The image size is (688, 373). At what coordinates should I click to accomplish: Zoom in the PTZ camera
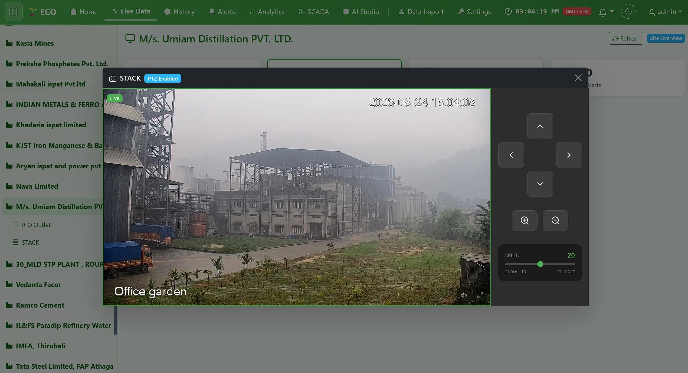pyautogui.click(x=525, y=221)
